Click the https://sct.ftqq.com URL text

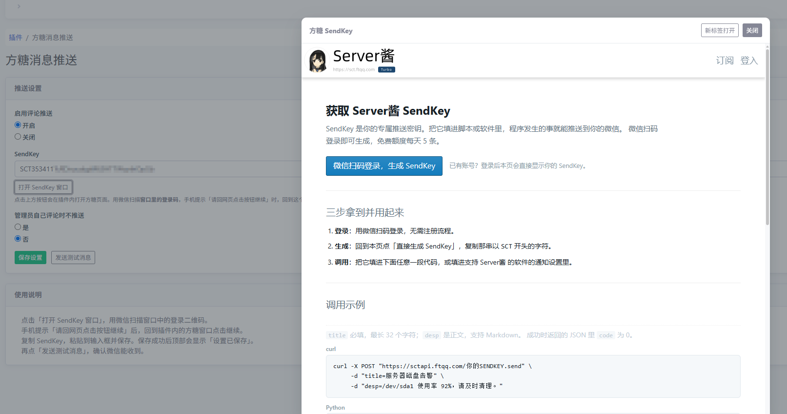point(354,70)
